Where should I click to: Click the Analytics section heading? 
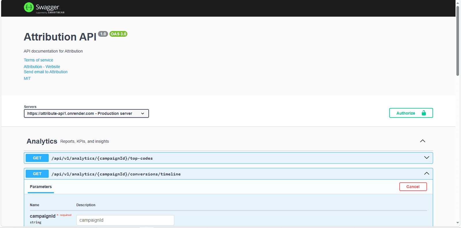[x=42, y=141]
